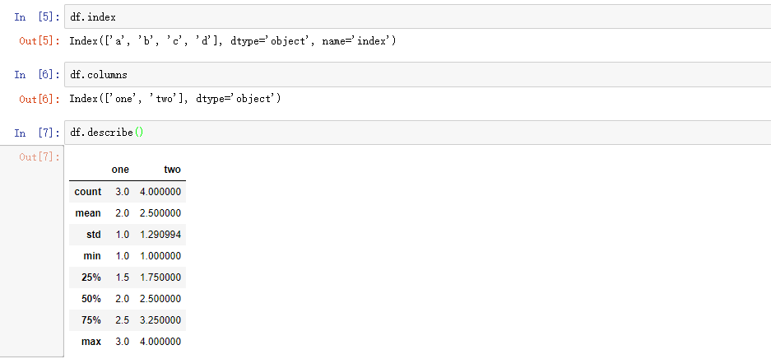Click the '50%' row label

tap(91, 299)
